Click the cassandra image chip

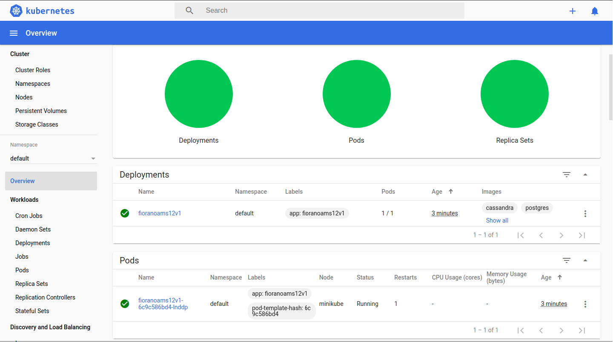(x=500, y=208)
